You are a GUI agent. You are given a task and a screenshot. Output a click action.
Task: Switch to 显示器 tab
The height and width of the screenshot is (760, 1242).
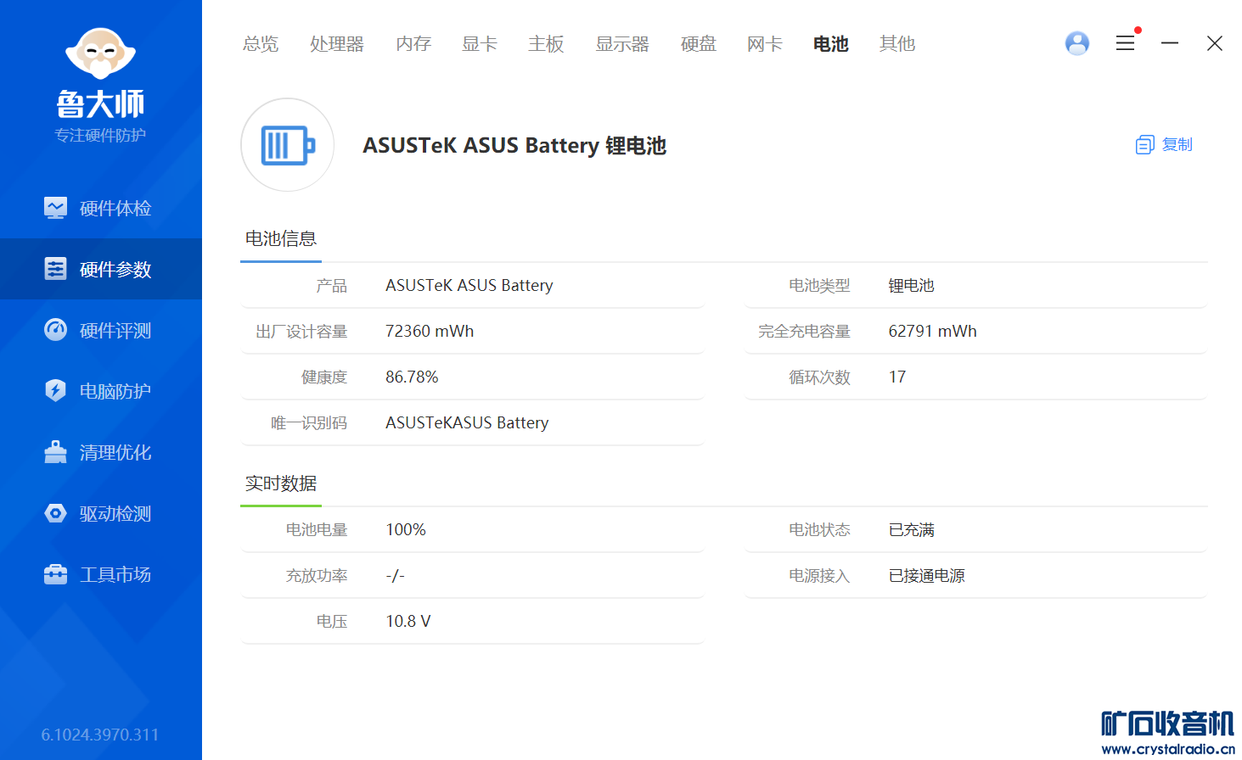click(x=621, y=44)
